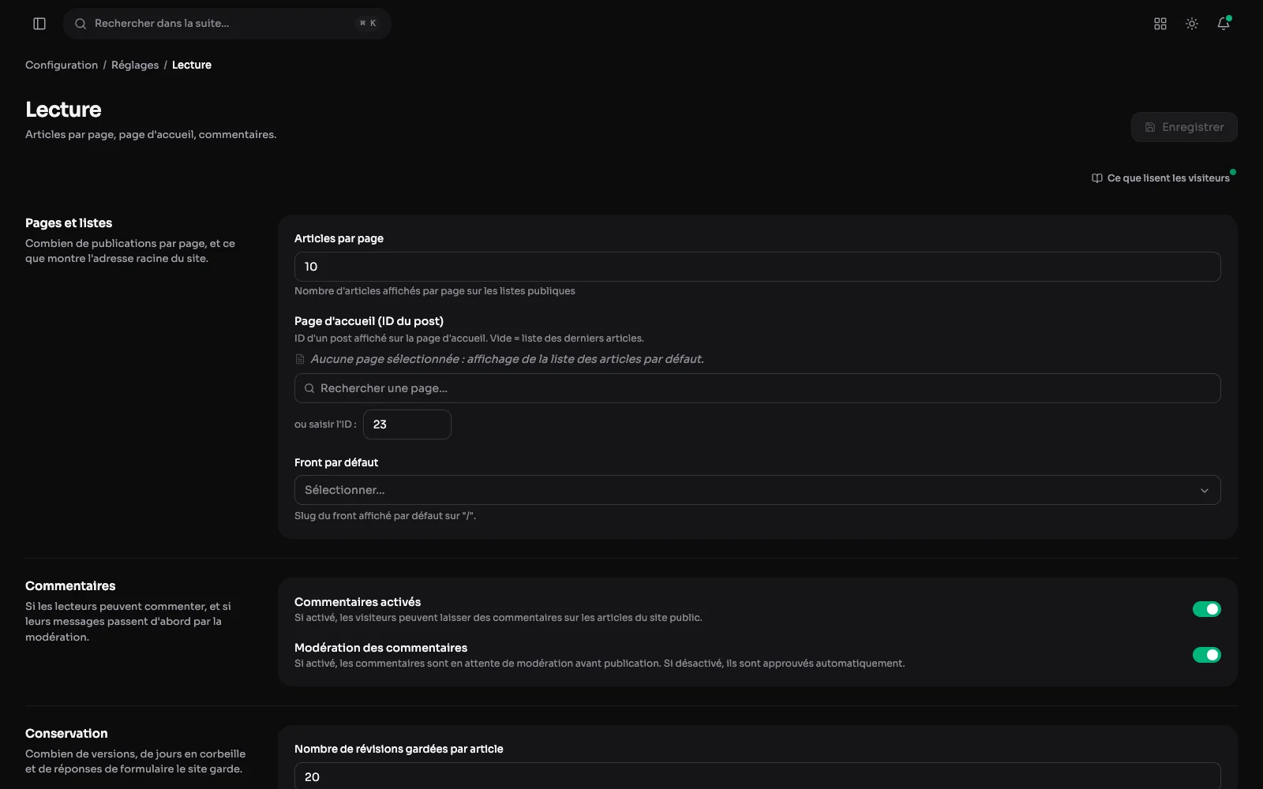Click the Enregistrer button
The image size is (1263, 789).
tap(1184, 127)
